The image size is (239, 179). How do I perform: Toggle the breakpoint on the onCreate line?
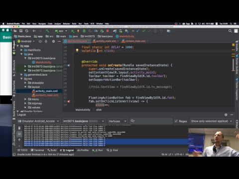pyautogui.click(x=69, y=65)
